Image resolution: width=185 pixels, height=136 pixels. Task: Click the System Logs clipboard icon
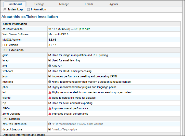(5, 10)
